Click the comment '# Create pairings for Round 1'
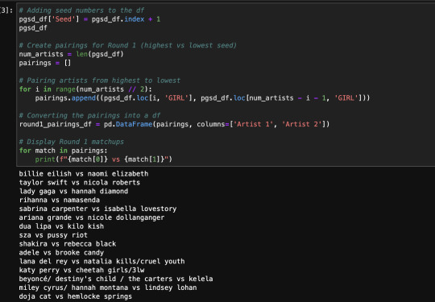 coord(127,45)
